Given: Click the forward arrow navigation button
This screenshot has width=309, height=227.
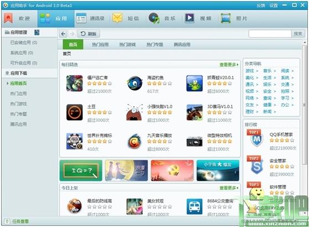Looking at the screenshot, I should coord(73,34).
